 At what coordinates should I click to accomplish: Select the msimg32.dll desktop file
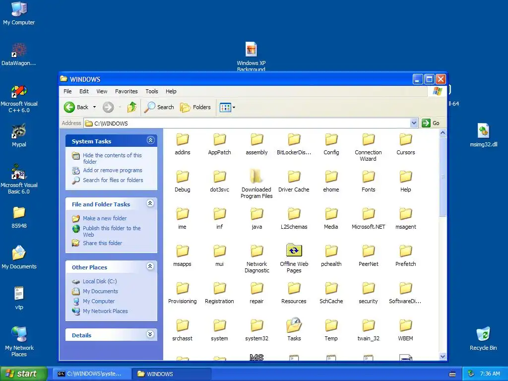coord(483,135)
